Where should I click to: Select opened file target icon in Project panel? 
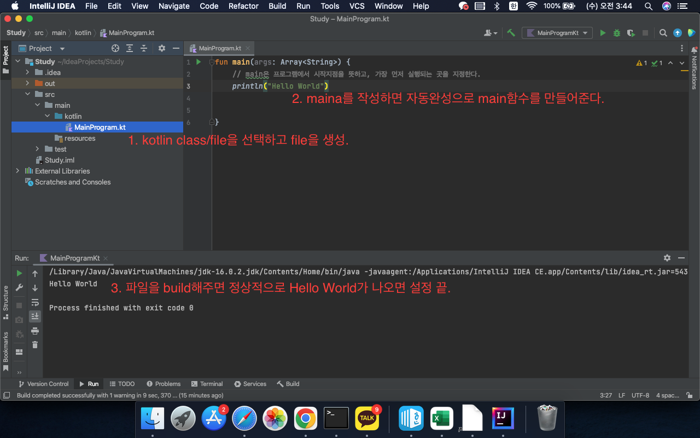(115, 48)
